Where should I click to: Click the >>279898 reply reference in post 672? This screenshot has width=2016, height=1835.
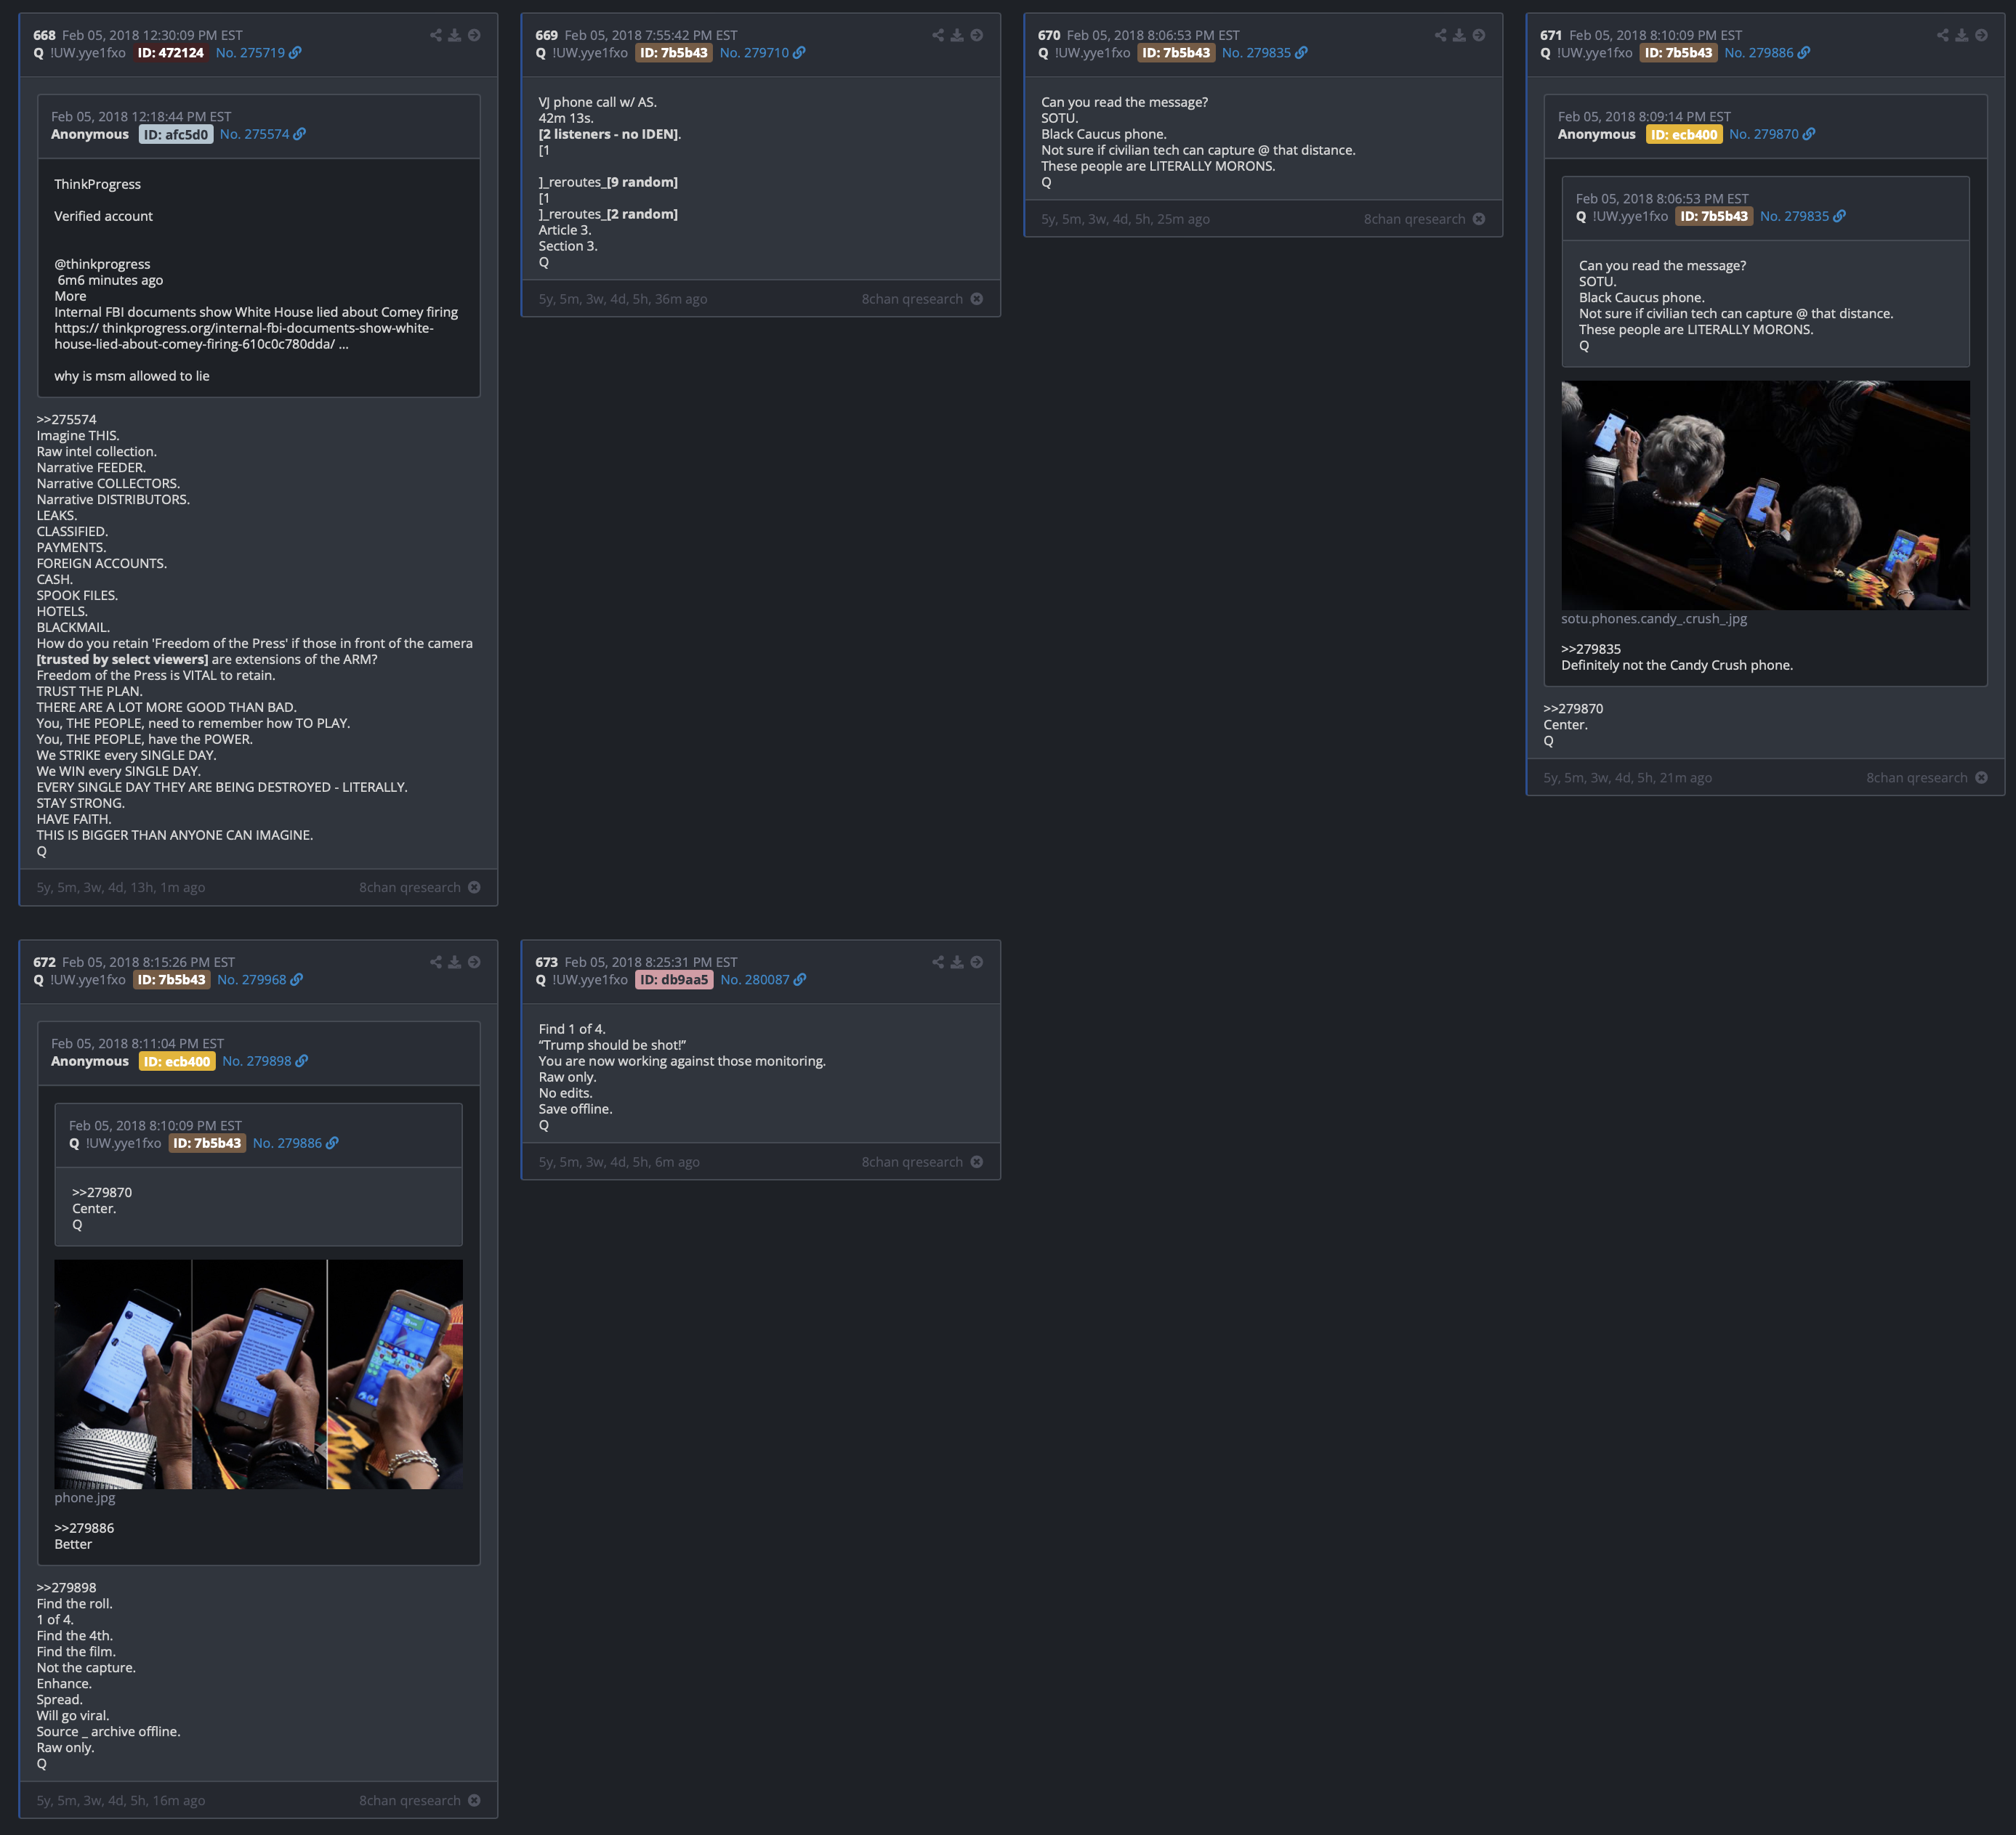67,1587
